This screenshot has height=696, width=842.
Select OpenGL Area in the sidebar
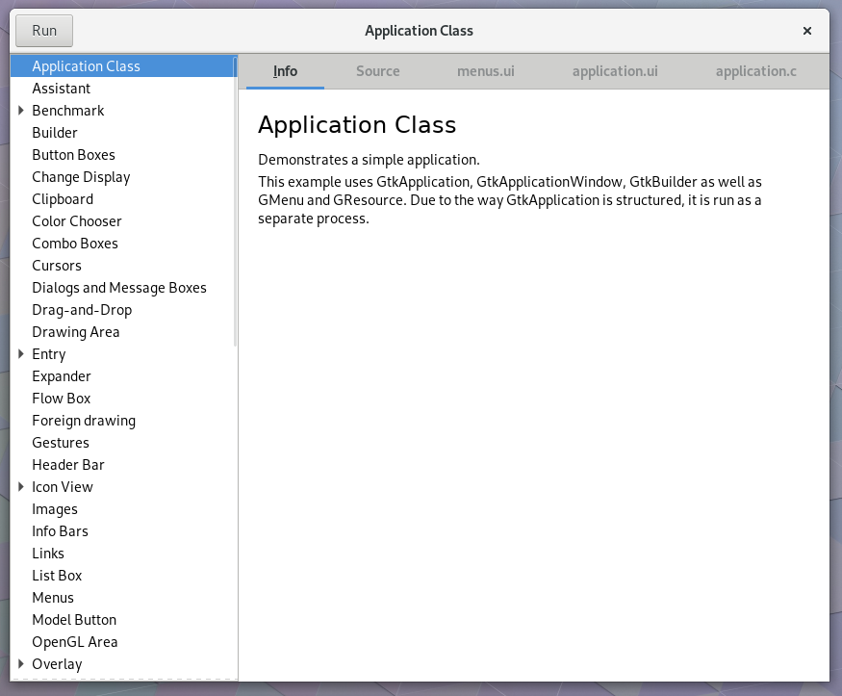pyautogui.click(x=75, y=642)
